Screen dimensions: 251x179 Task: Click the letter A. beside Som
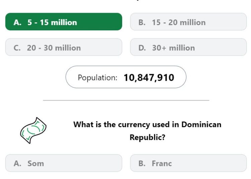pos(17,163)
